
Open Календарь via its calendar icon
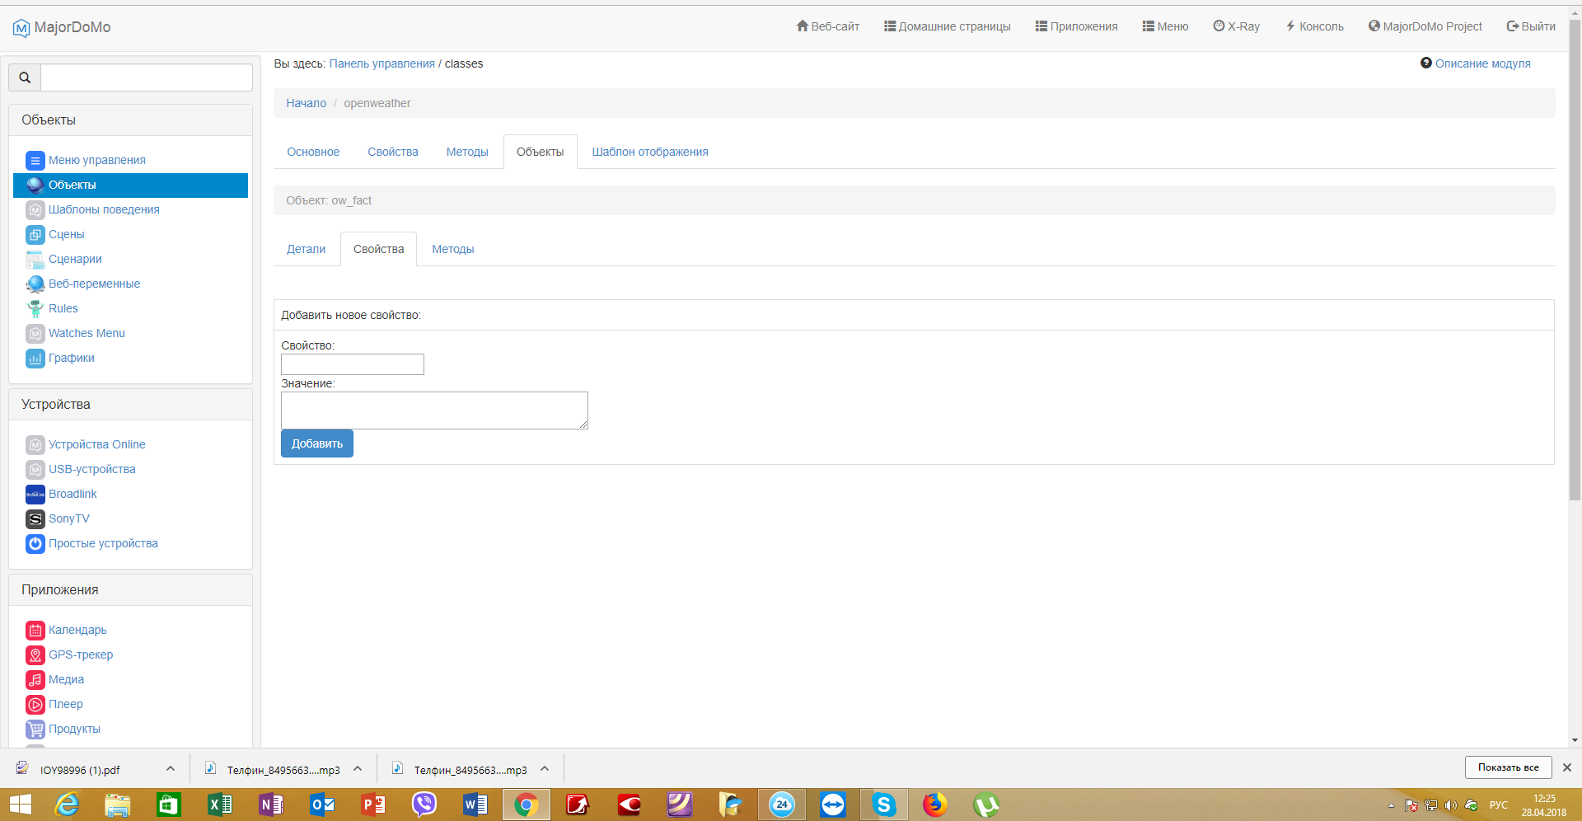[35, 631]
